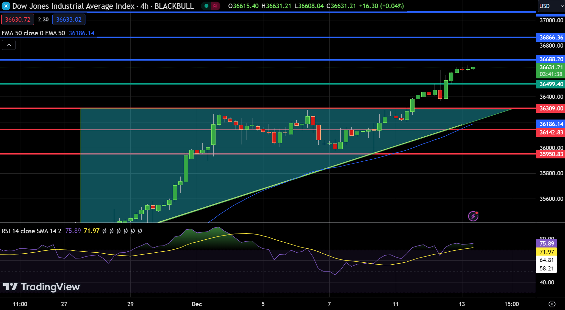Click the 64.81 RSI scale label

pos(547,260)
